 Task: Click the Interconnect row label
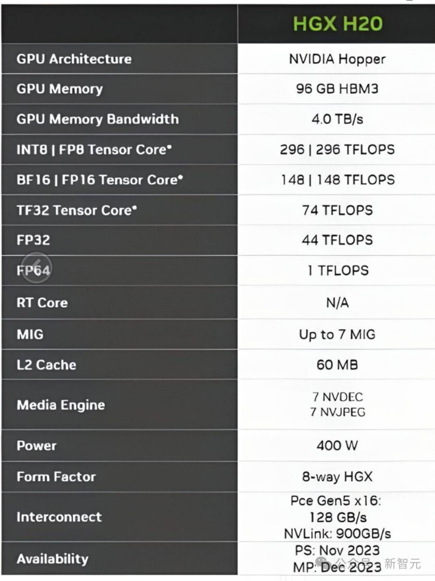pos(59,517)
